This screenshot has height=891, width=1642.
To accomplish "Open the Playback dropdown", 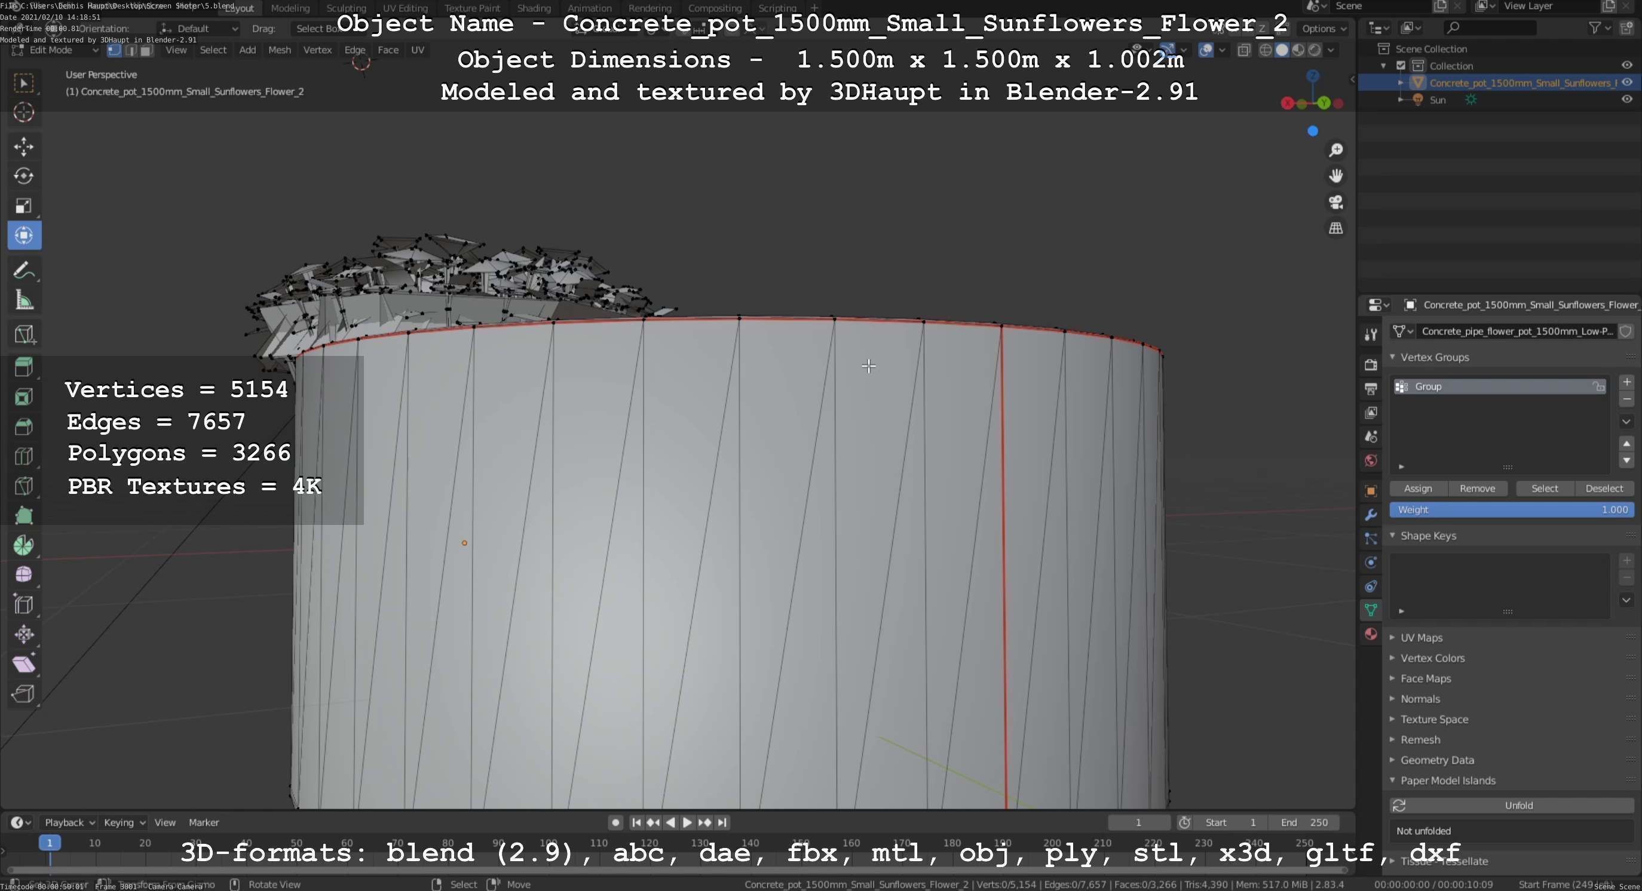I will point(69,822).
